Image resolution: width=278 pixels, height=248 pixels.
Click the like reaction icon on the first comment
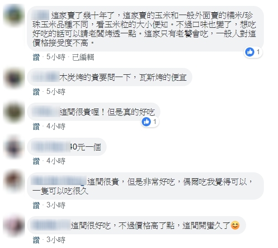(x=250, y=52)
